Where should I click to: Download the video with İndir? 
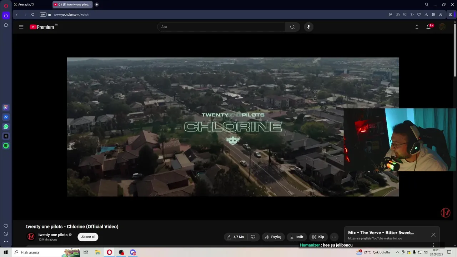tap(297, 237)
